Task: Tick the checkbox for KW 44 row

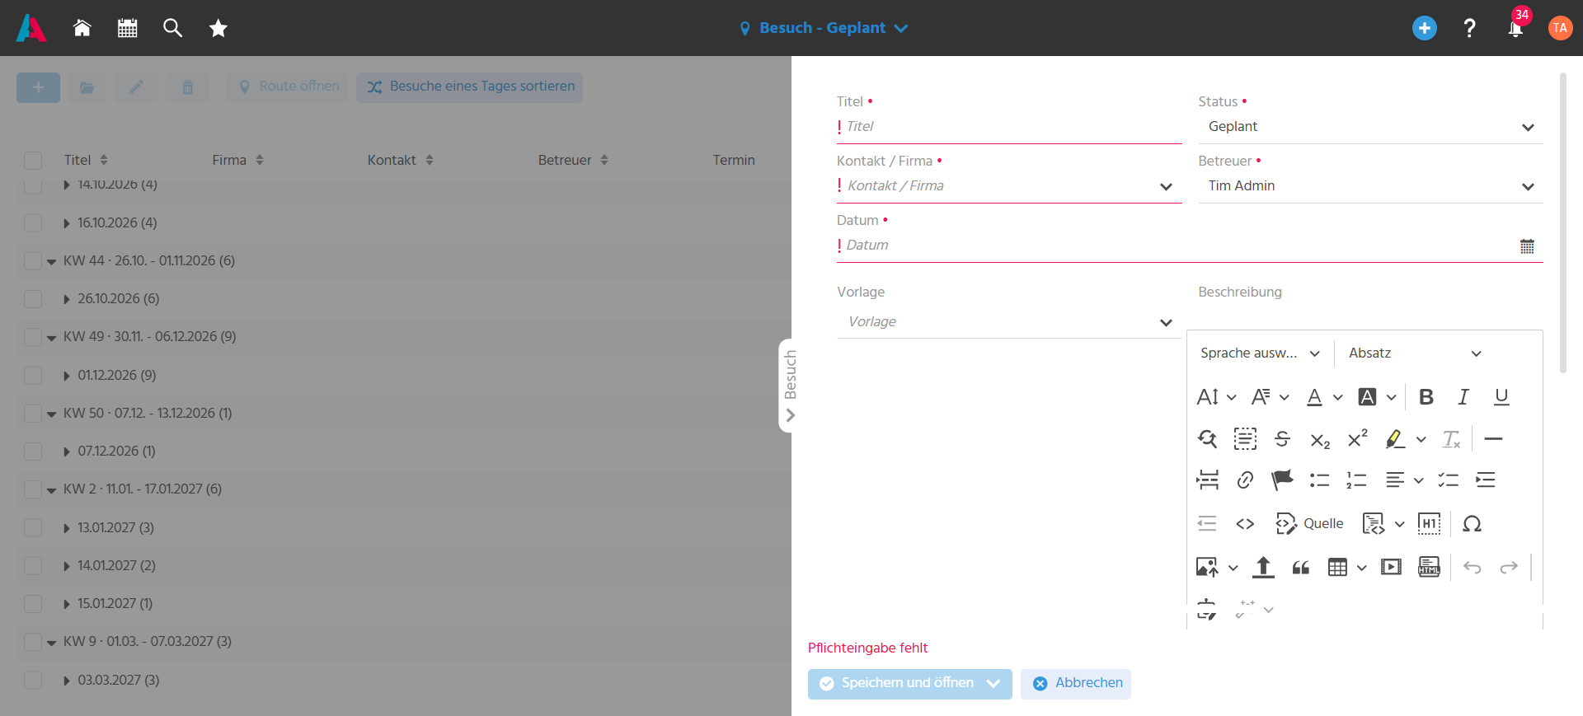Action: [x=33, y=260]
